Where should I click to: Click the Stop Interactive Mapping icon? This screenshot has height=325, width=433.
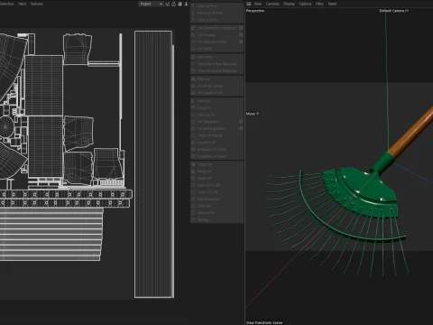click(193, 70)
